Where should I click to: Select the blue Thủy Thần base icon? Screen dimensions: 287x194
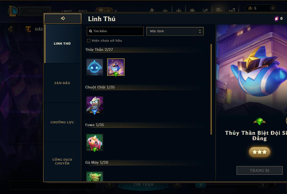pos(95,67)
